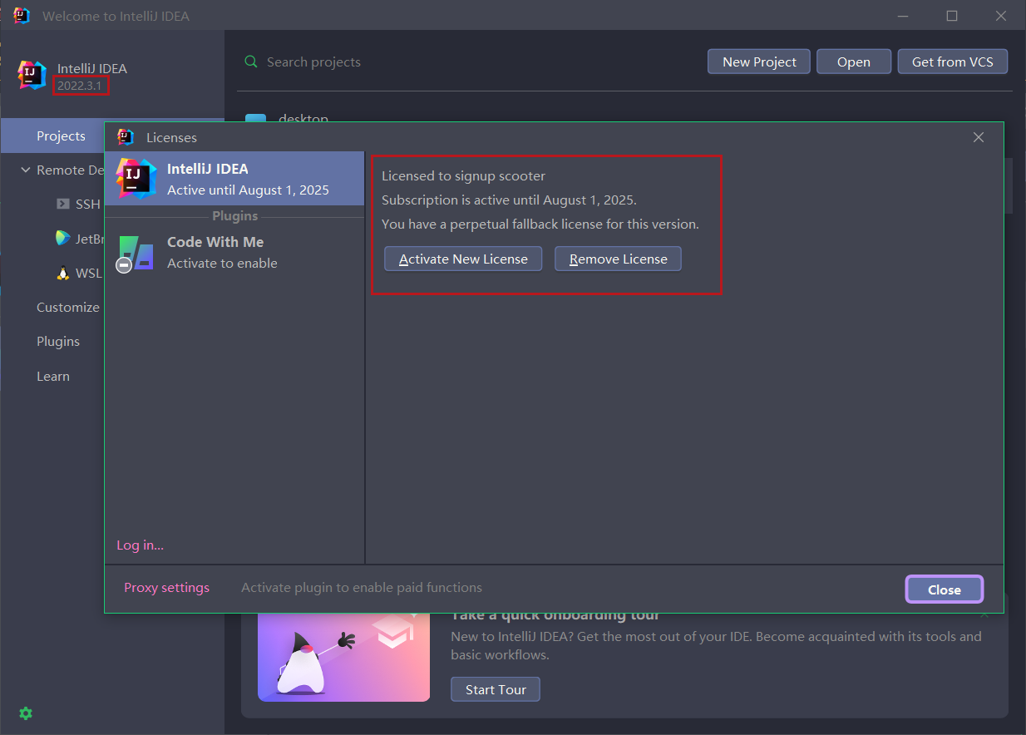Click the Licenses dialog title bar icon
The height and width of the screenshot is (735, 1026).
click(x=126, y=137)
